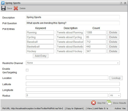Viewport: 128px width, 111px height.
Task: Click the Latitude input field
Action: tap(73, 84)
